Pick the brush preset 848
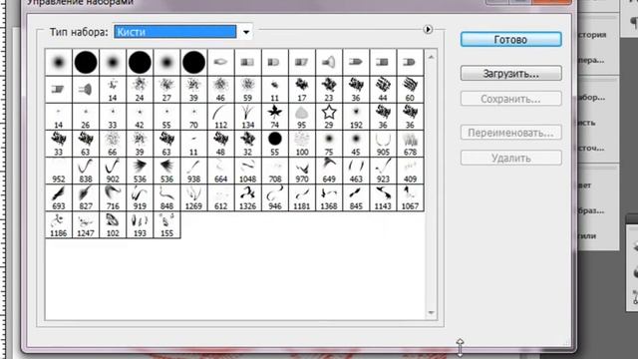The image size is (638, 359). pyautogui.click(x=166, y=197)
